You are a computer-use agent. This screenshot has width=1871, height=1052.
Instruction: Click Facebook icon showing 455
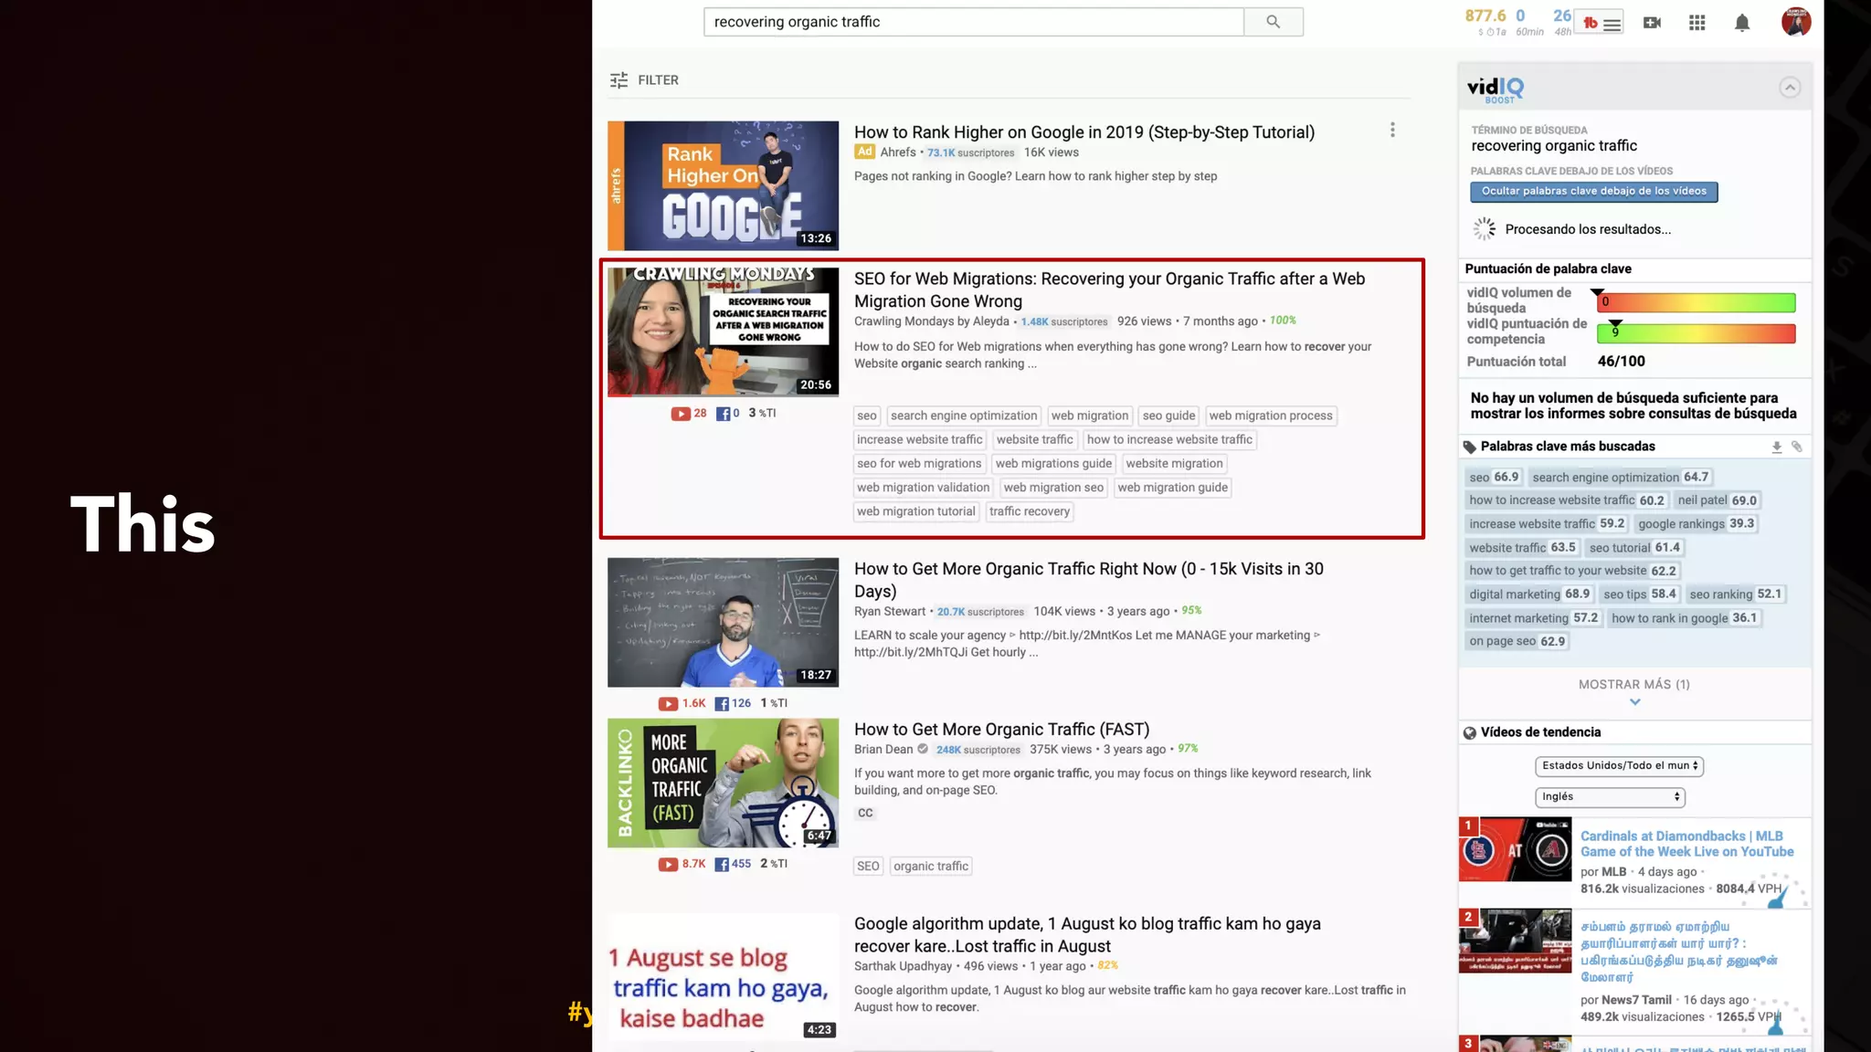[722, 864]
